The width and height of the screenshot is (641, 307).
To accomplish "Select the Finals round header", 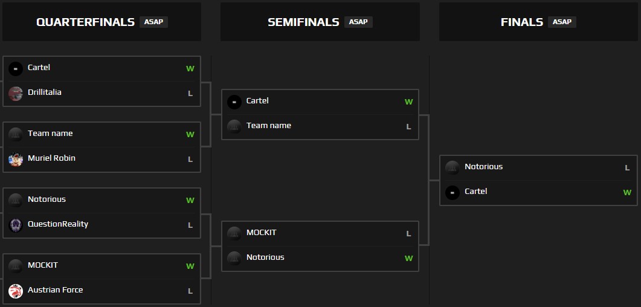I will [x=522, y=22].
